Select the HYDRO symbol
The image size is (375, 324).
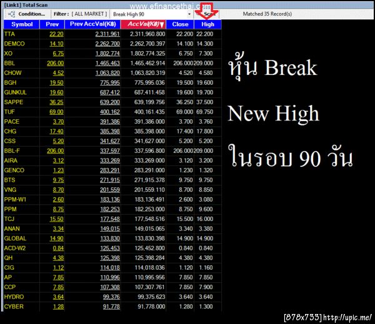[x=14, y=297]
